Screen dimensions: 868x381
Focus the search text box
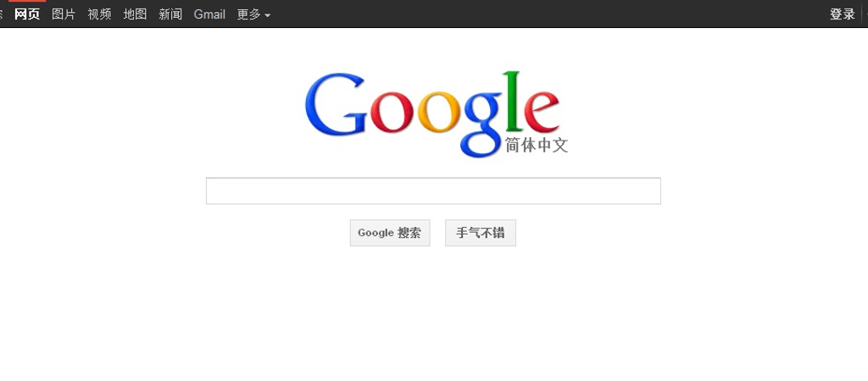coord(433,190)
